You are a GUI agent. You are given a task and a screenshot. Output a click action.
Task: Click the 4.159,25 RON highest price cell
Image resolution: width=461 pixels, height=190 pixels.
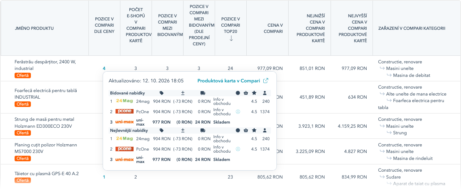352,126
